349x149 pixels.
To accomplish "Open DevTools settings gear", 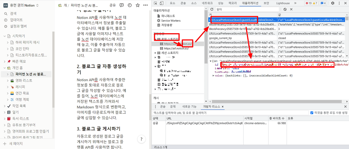I will click(x=333, y=3).
